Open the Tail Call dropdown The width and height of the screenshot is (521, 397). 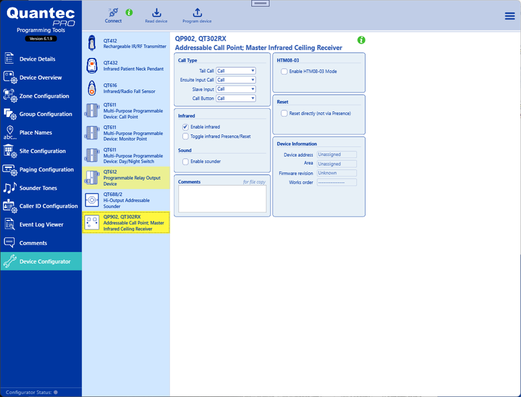236,71
